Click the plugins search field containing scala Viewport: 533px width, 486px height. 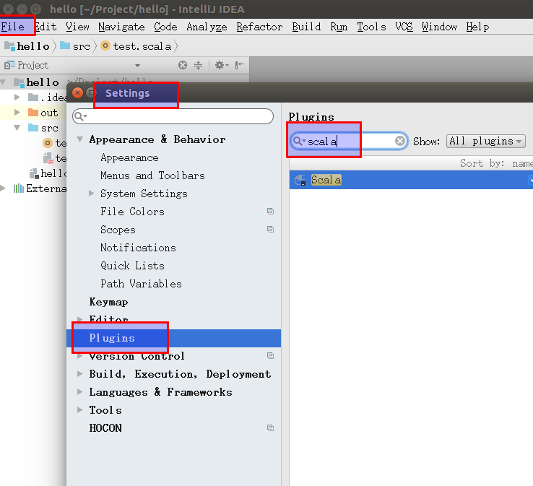coord(349,141)
